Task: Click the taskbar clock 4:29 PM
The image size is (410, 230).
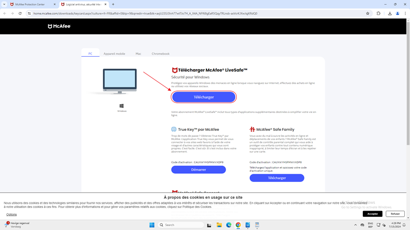Action: pos(395,225)
